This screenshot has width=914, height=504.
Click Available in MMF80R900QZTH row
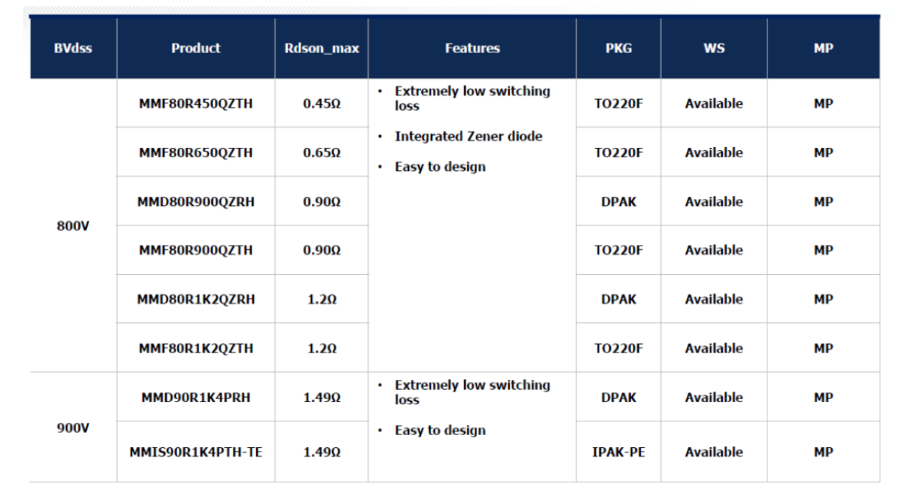tap(714, 251)
